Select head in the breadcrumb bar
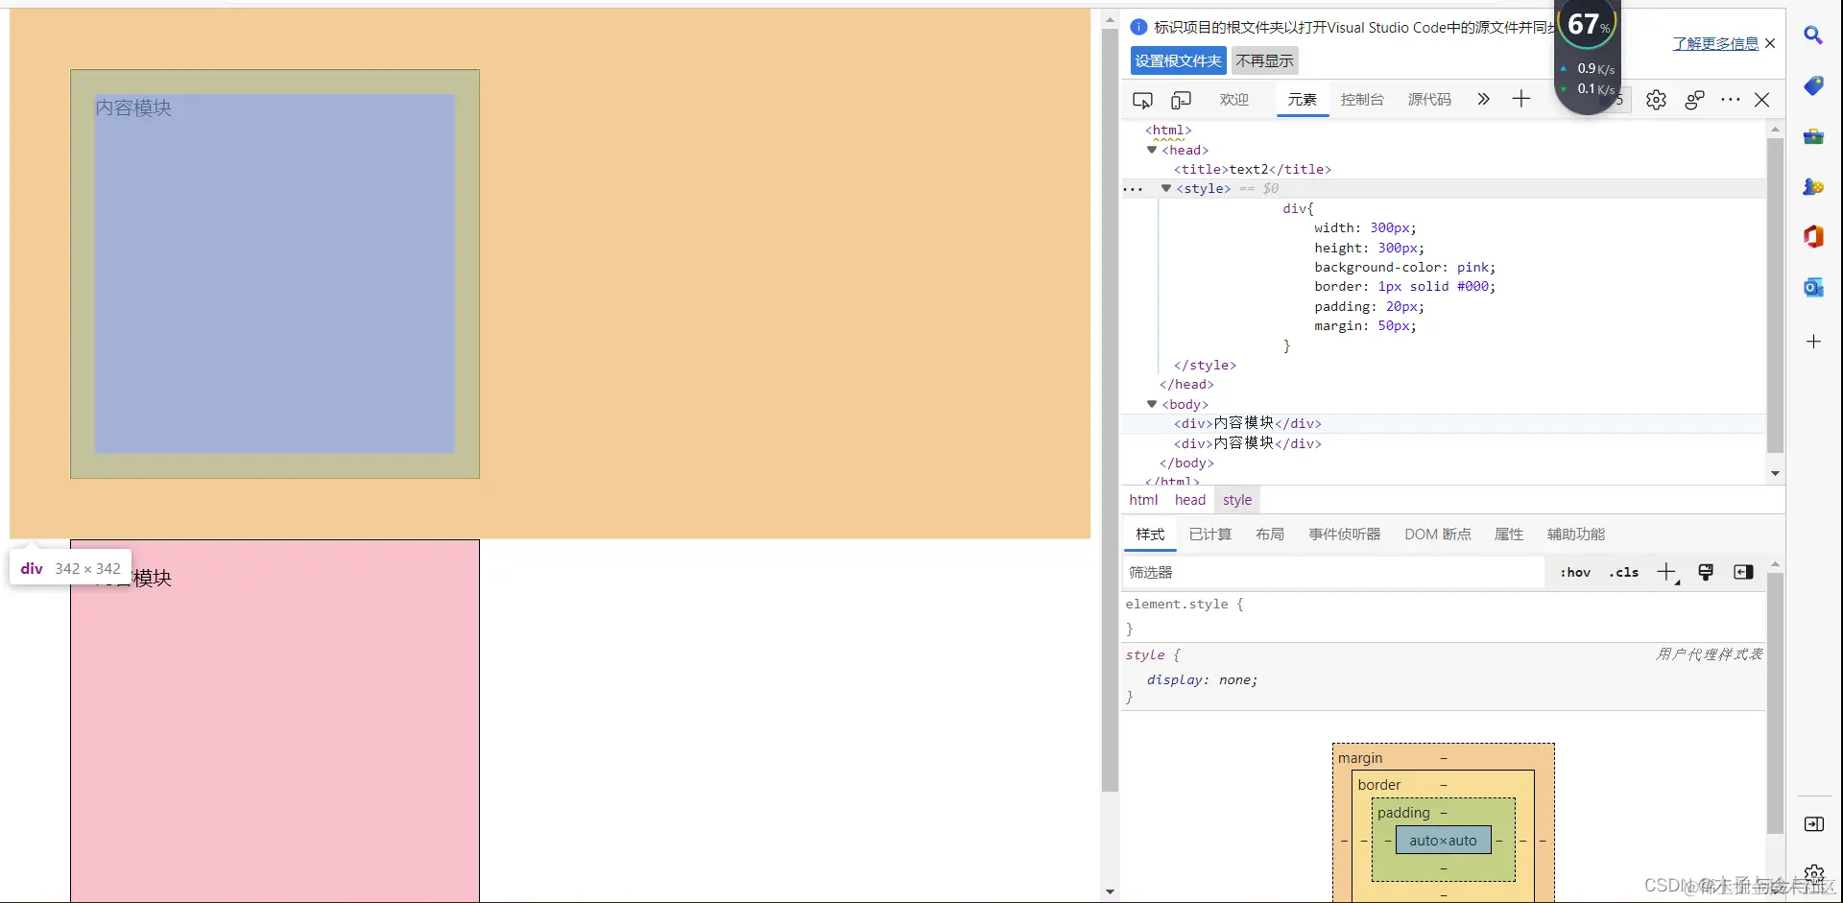 (1190, 500)
